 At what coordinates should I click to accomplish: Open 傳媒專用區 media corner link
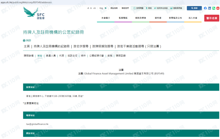point(176,8)
